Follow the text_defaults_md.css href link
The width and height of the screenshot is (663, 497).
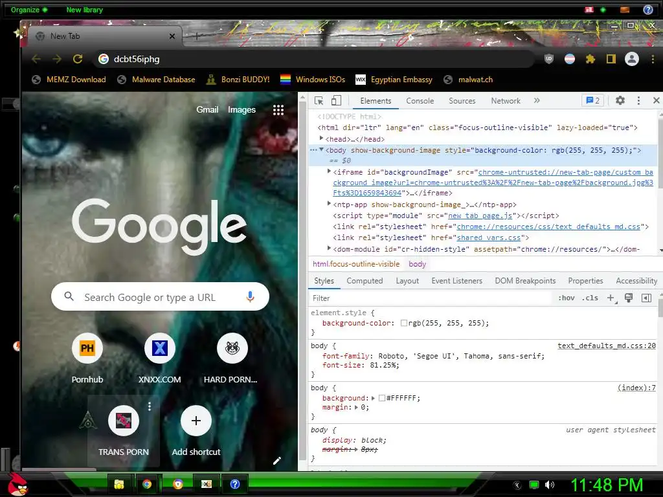pos(548,226)
